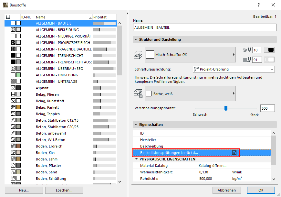
Task: Click the Löschen... button
Action: coord(64,190)
